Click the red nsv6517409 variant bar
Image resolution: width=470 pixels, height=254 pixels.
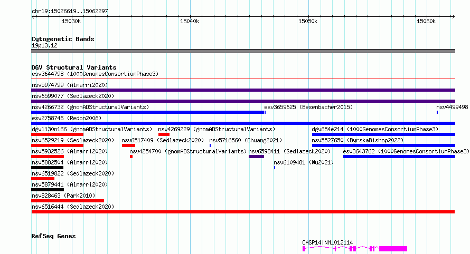coord(129,145)
